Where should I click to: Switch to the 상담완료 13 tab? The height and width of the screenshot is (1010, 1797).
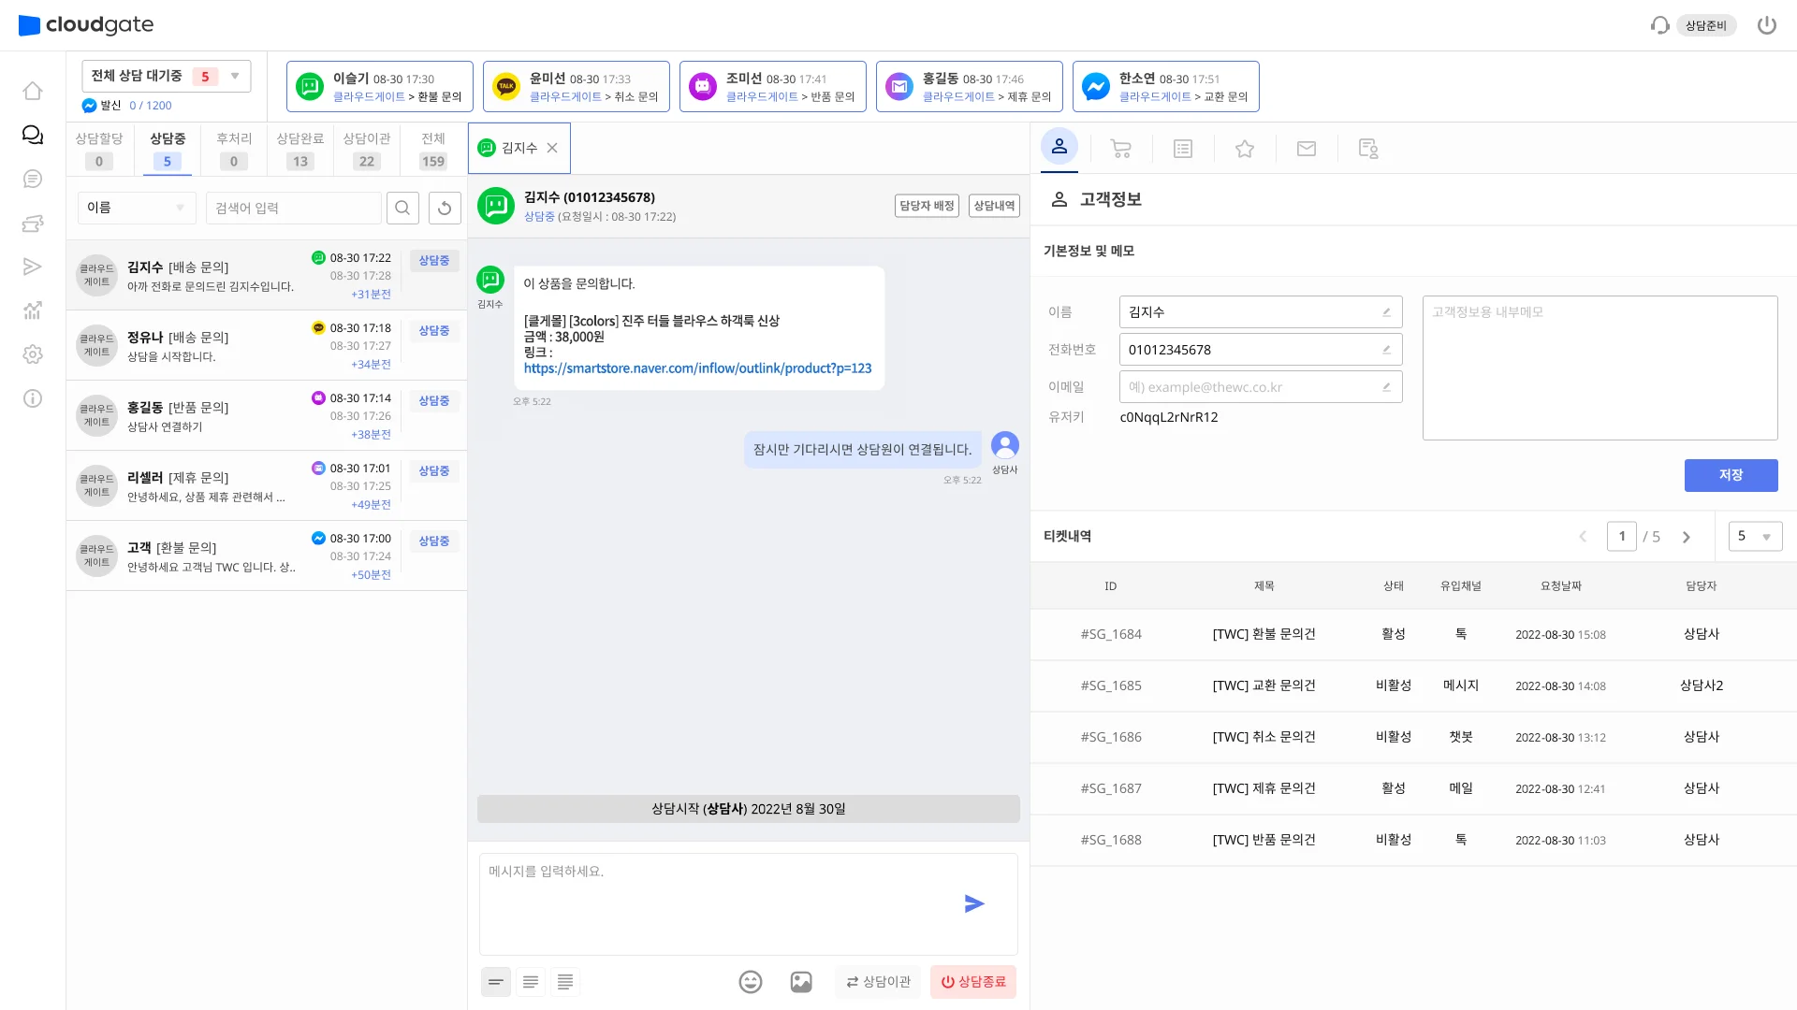[x=299, y=149]
